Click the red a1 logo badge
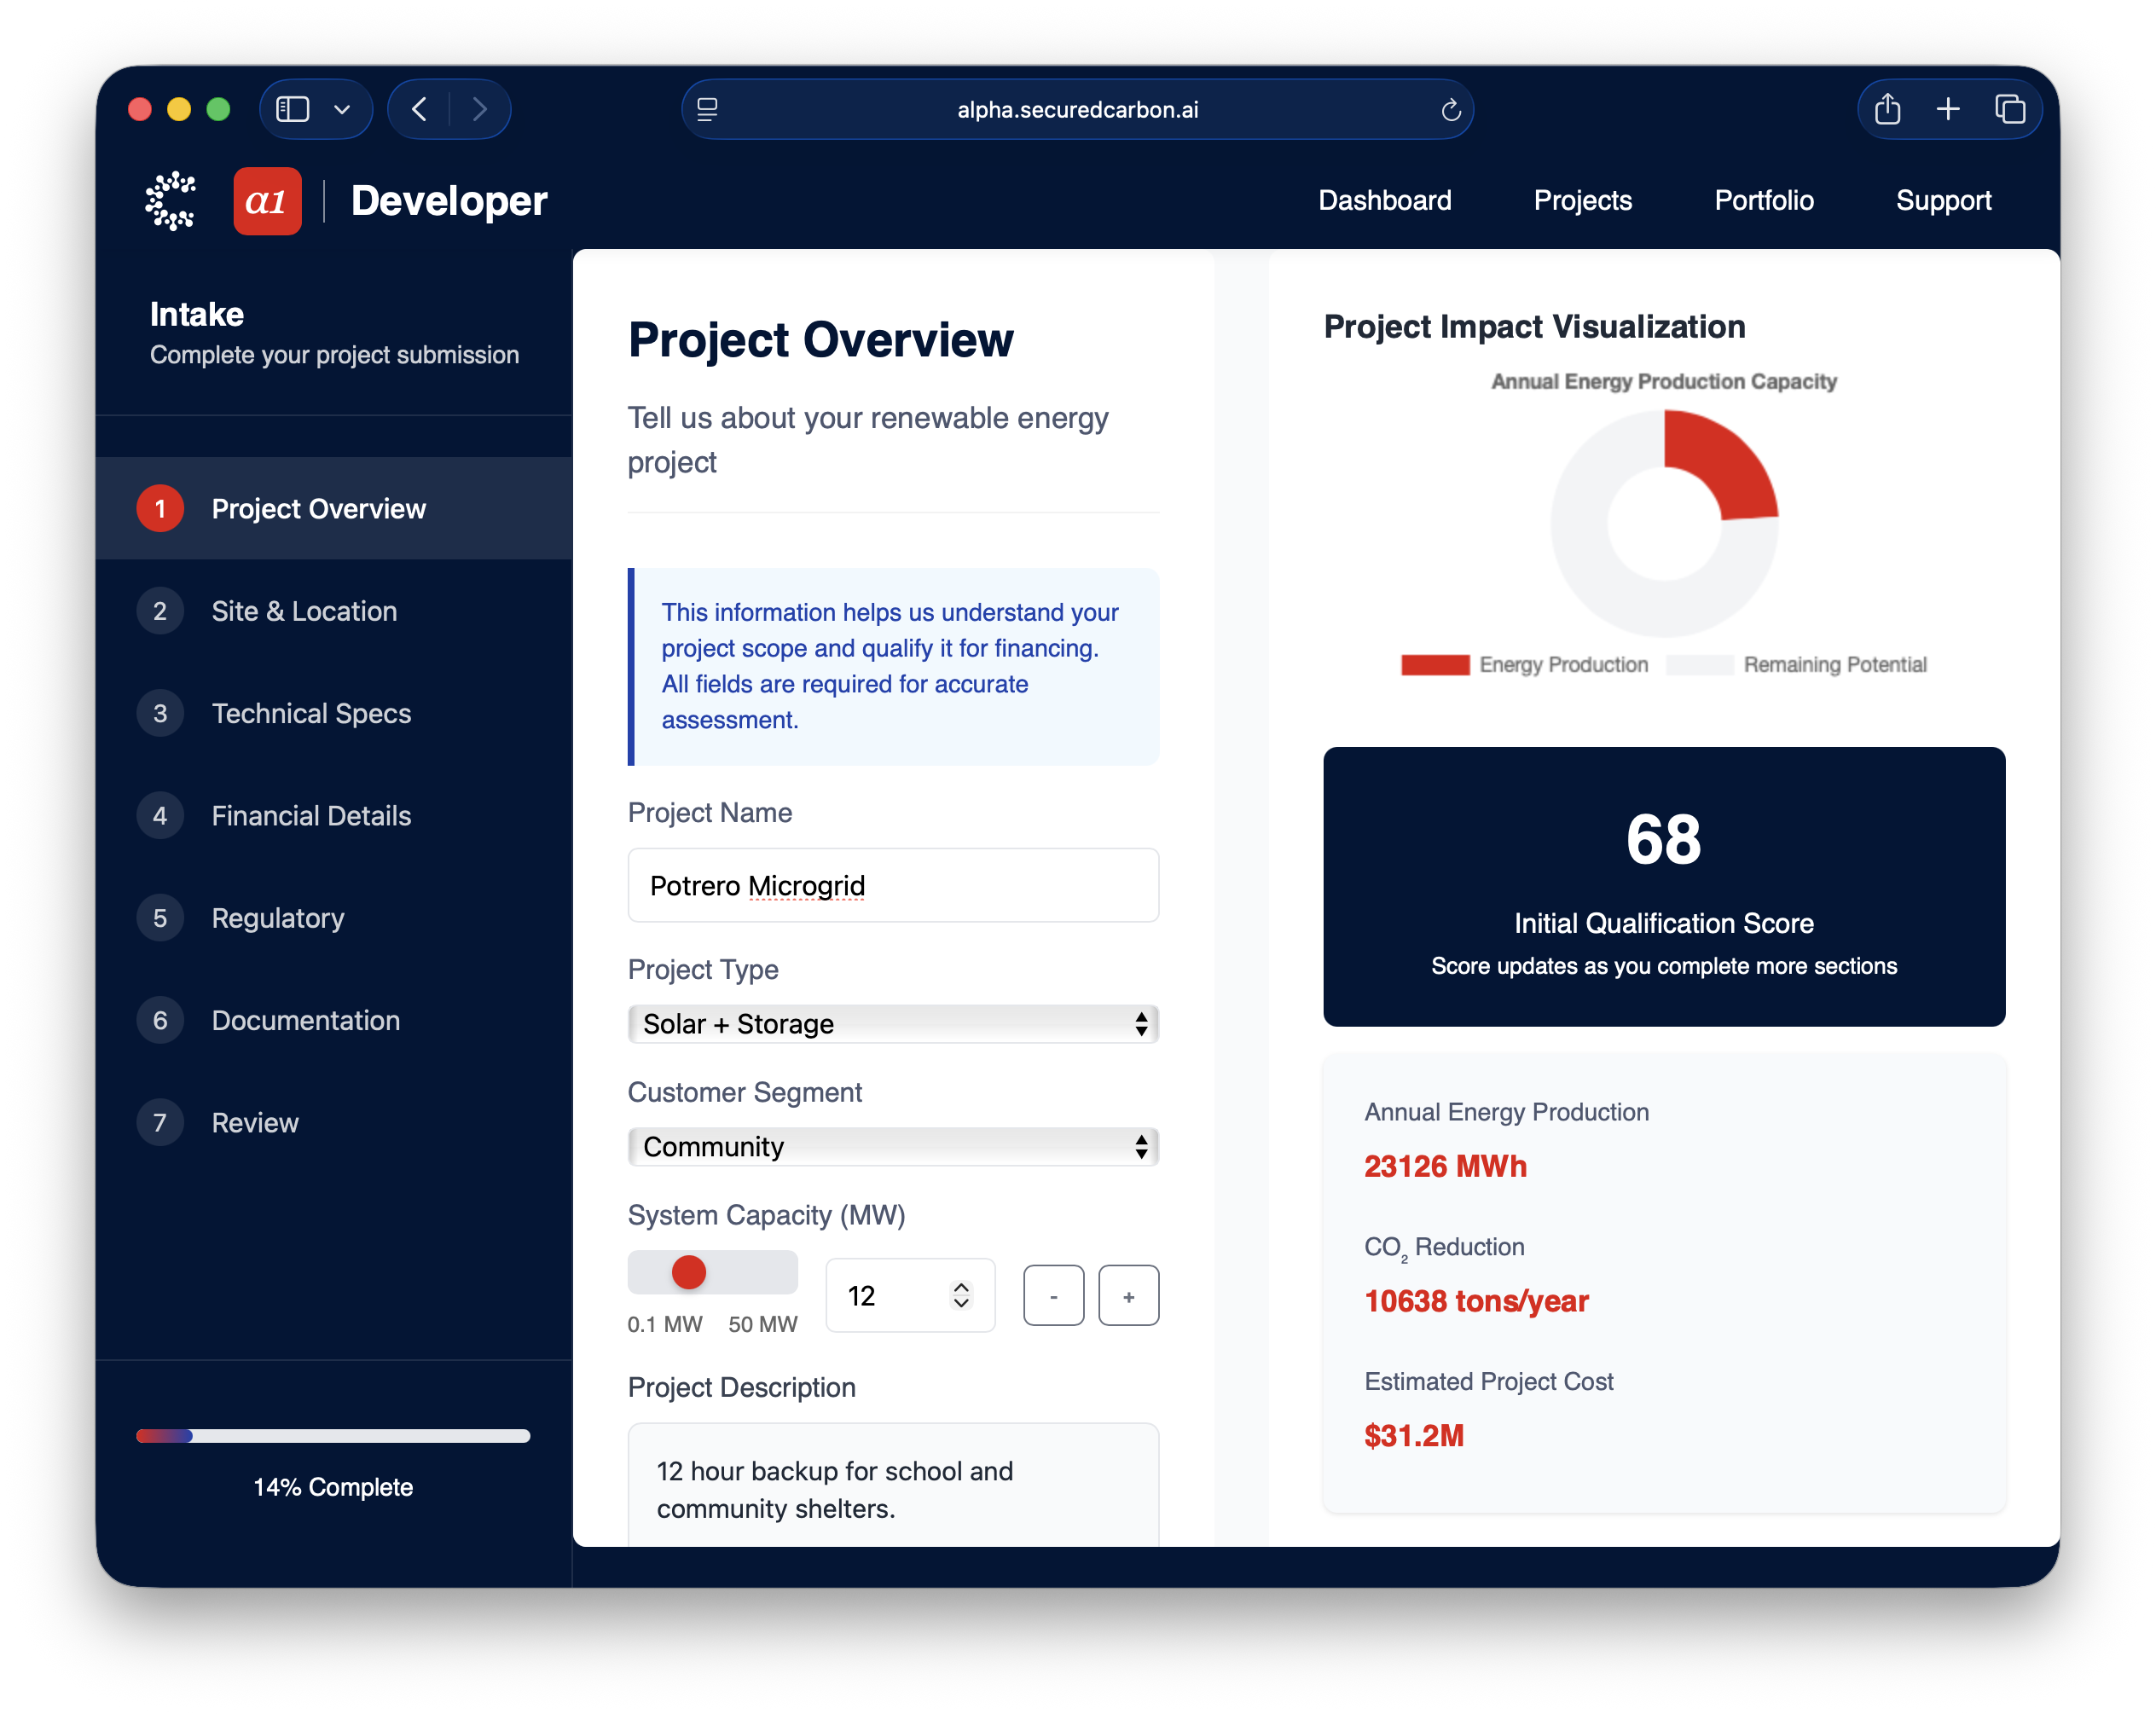 coord(267,201)
